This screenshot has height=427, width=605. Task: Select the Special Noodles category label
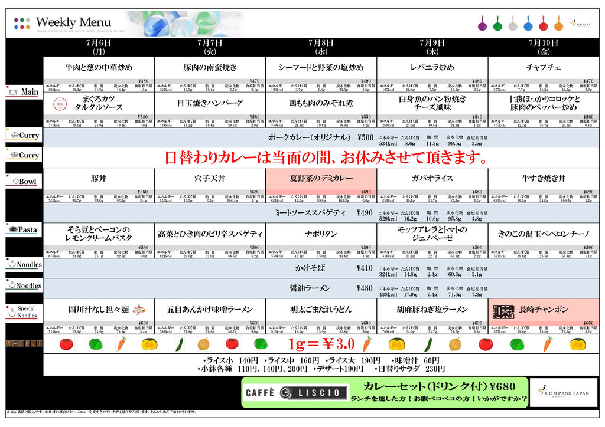(24, 312)
